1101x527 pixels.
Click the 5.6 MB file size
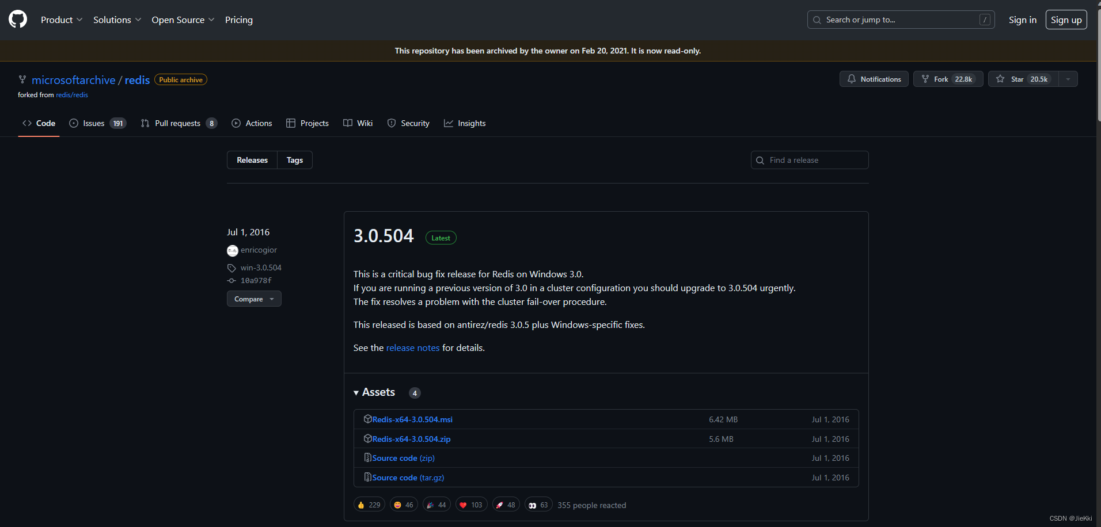721,439
